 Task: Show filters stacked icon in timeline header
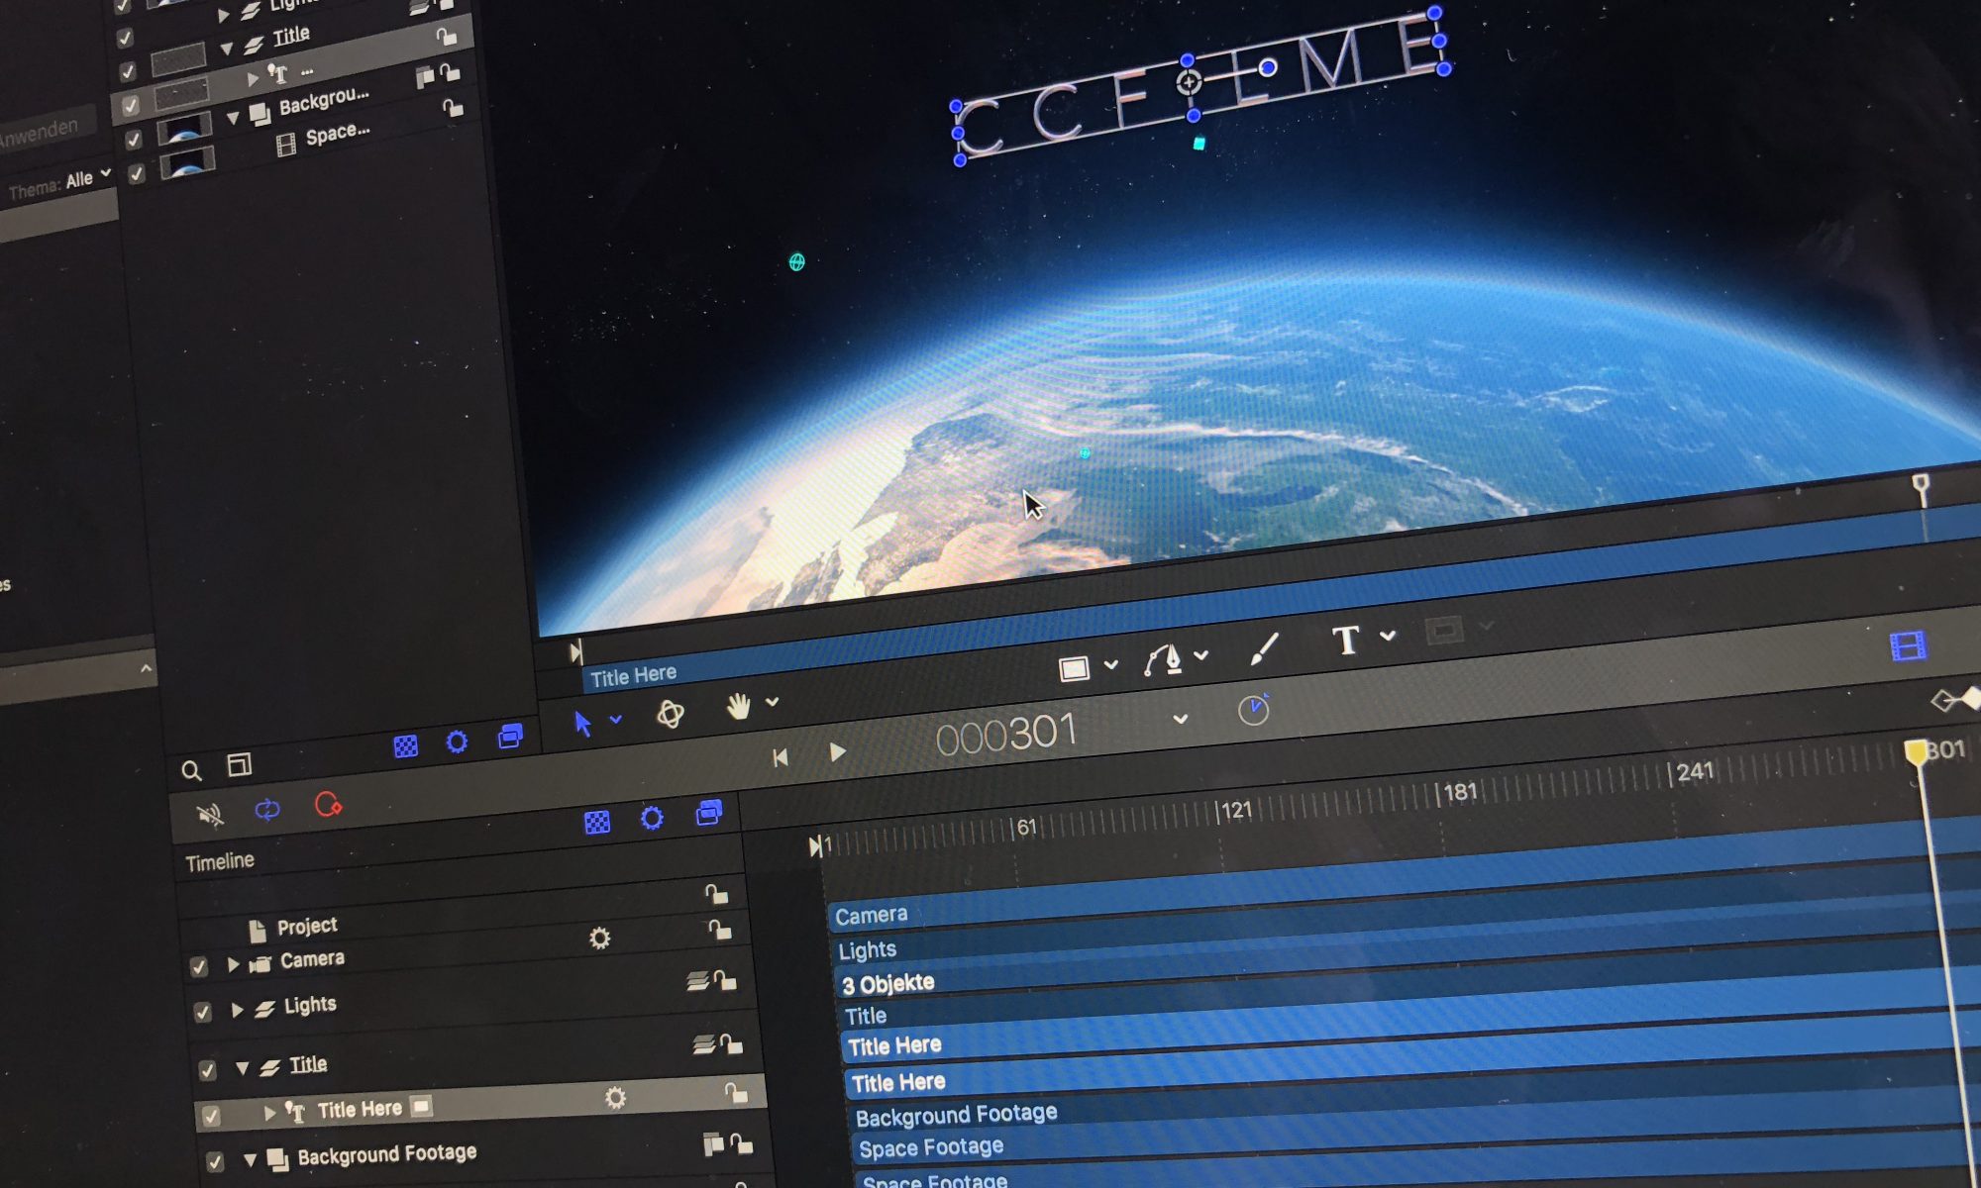pyautogui.click(x=709, y=813)
